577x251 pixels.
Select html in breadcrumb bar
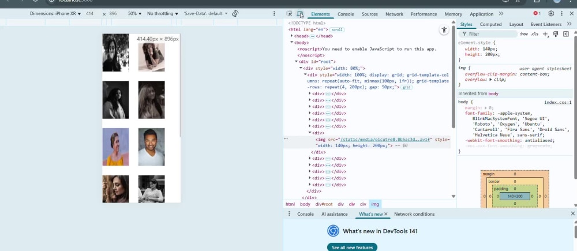[290, 204]
